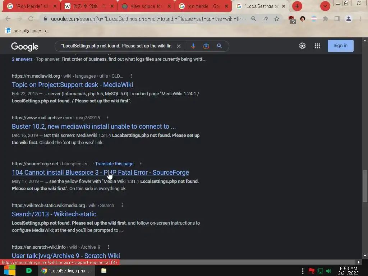Close the "Ron Merkle" site tab
This screenshot has height=276, width=368.
(55, 6)
